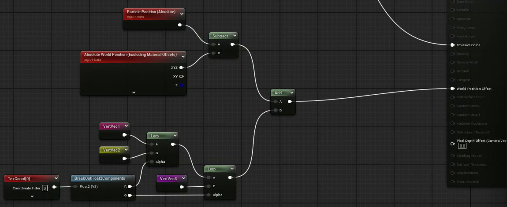Screen dimensions: 507x207
Task: Click the disabled Metallic pin
Action: click(452, 10)
